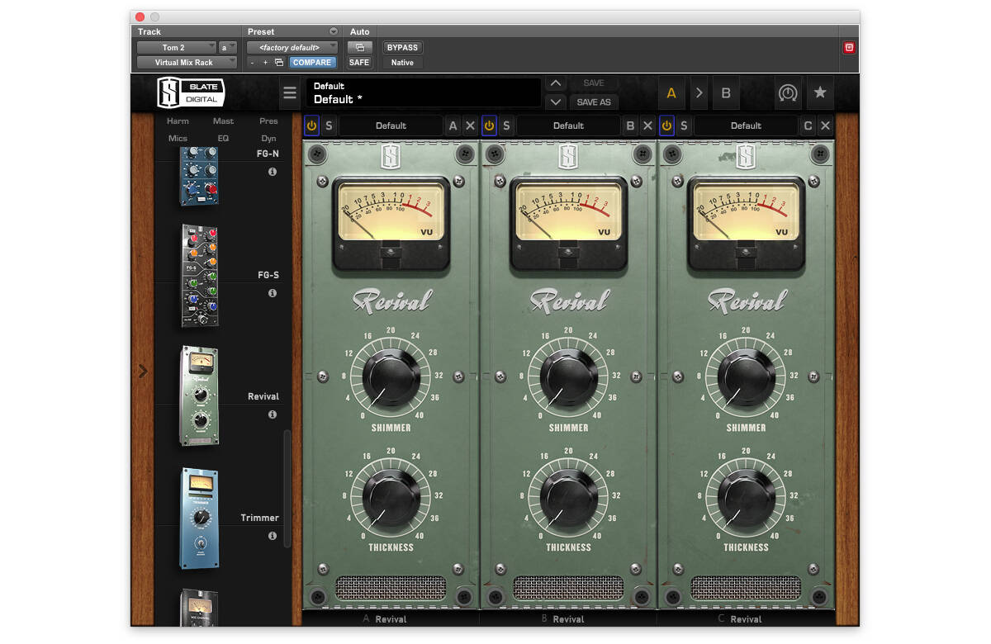
Task: Remove Revival module in slot B
Action: coord(647,125)
